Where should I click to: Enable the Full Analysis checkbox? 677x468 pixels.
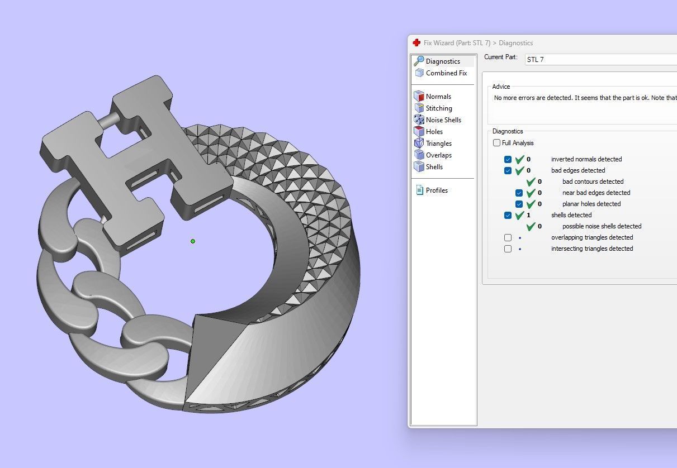pos(496,143)
